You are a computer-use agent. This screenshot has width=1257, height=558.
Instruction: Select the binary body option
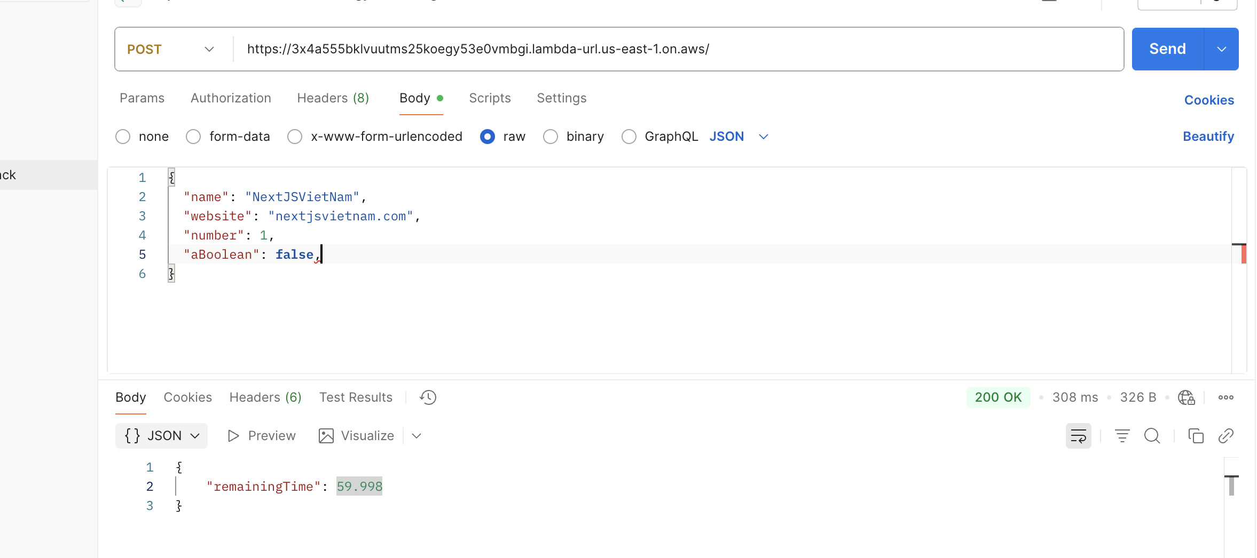551,137
